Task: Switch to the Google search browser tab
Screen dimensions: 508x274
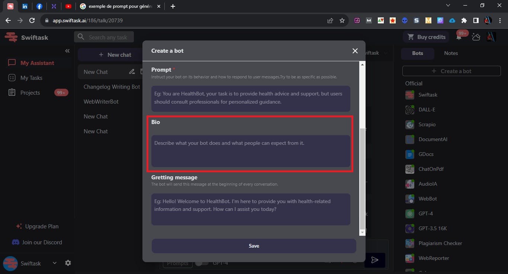Action: coord(120,6)
